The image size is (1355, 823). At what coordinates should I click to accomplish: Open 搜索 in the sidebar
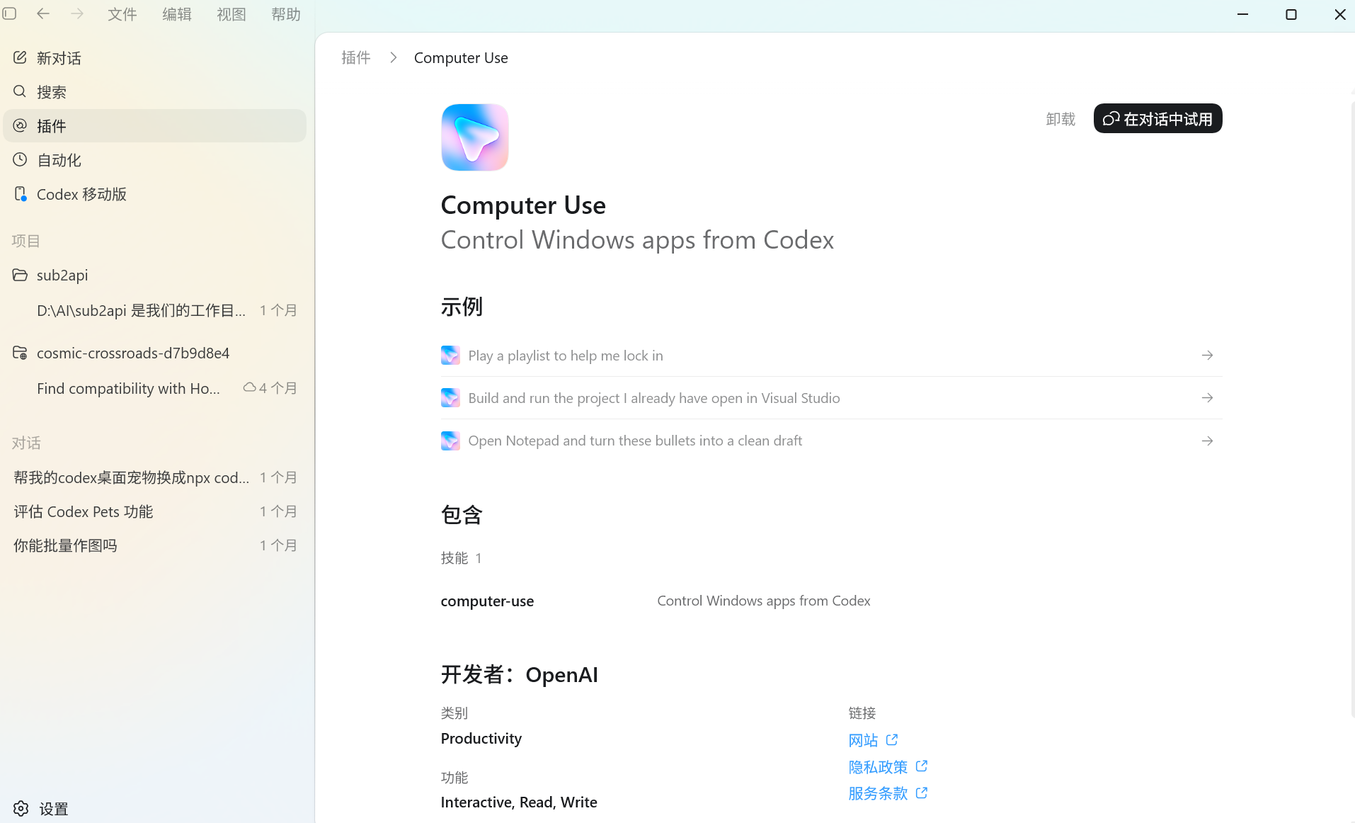pyautogui.click(x=154, y=92)
